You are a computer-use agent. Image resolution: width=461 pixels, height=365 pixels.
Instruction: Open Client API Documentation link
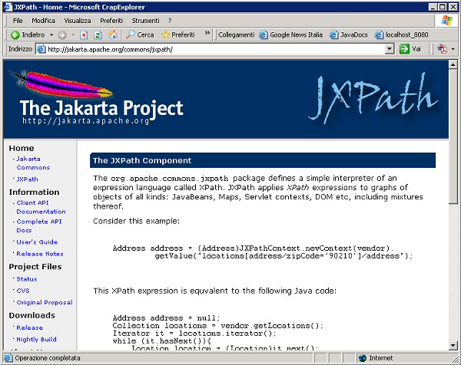point(41,207)
